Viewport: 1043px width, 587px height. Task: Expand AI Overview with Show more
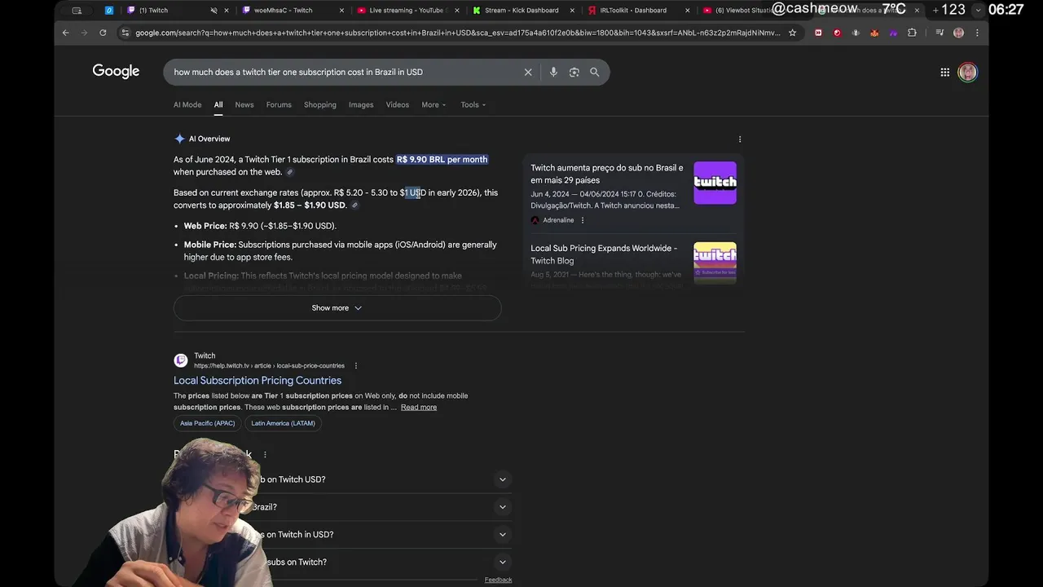click(x=337, y=308)
